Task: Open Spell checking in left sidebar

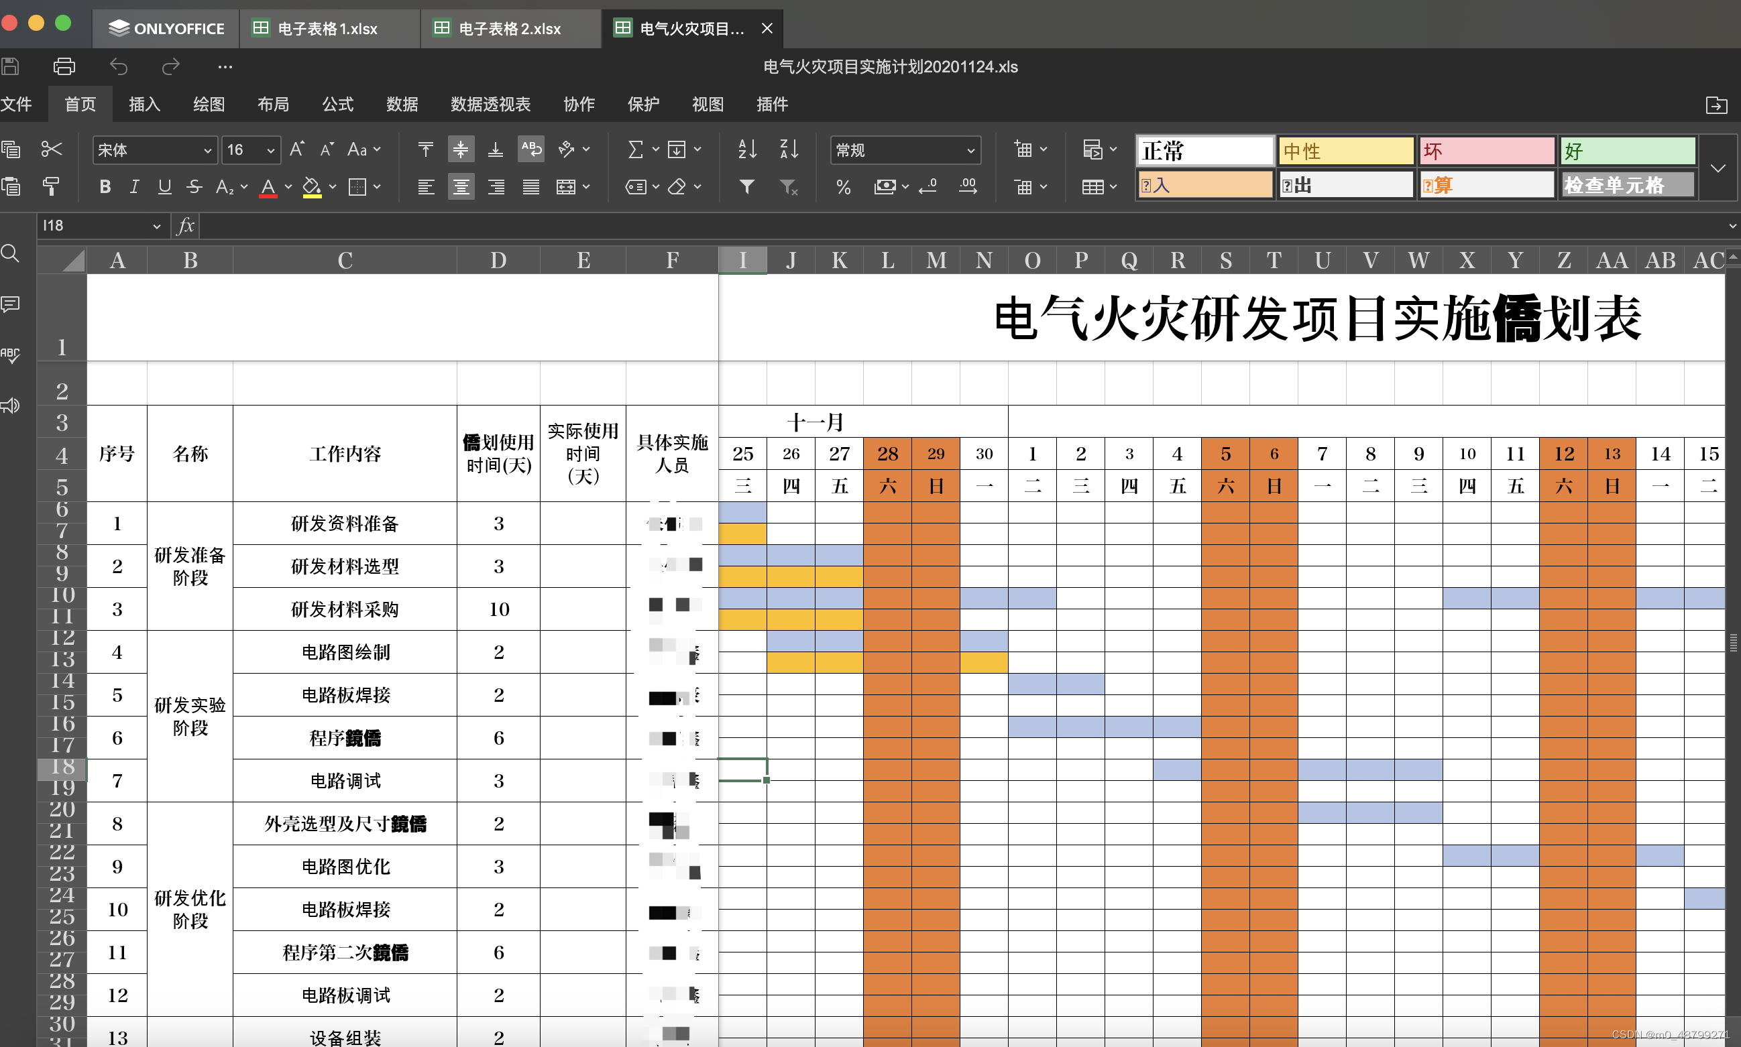Action: point(10,355)
